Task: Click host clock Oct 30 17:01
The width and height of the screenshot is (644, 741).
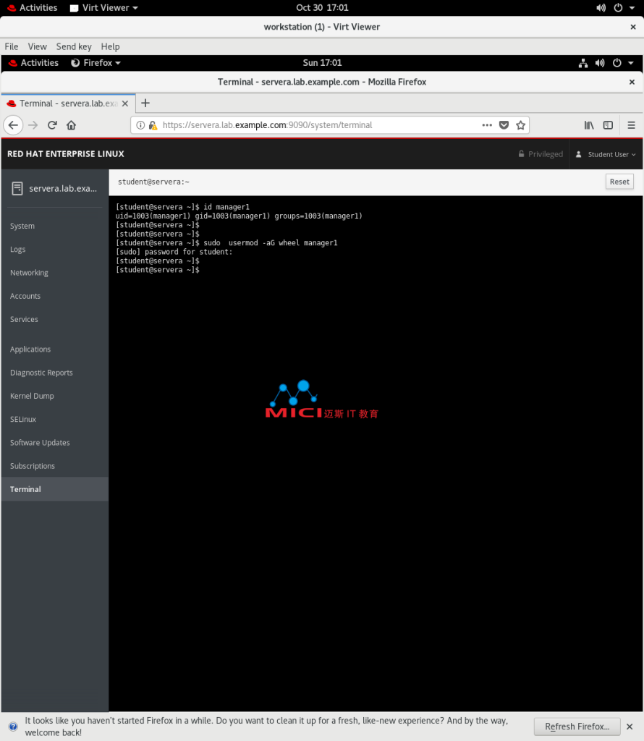Action: 322,8
